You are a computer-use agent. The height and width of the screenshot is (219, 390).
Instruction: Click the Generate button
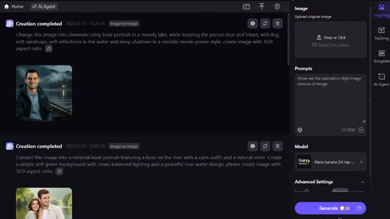(x=331, y=208)
